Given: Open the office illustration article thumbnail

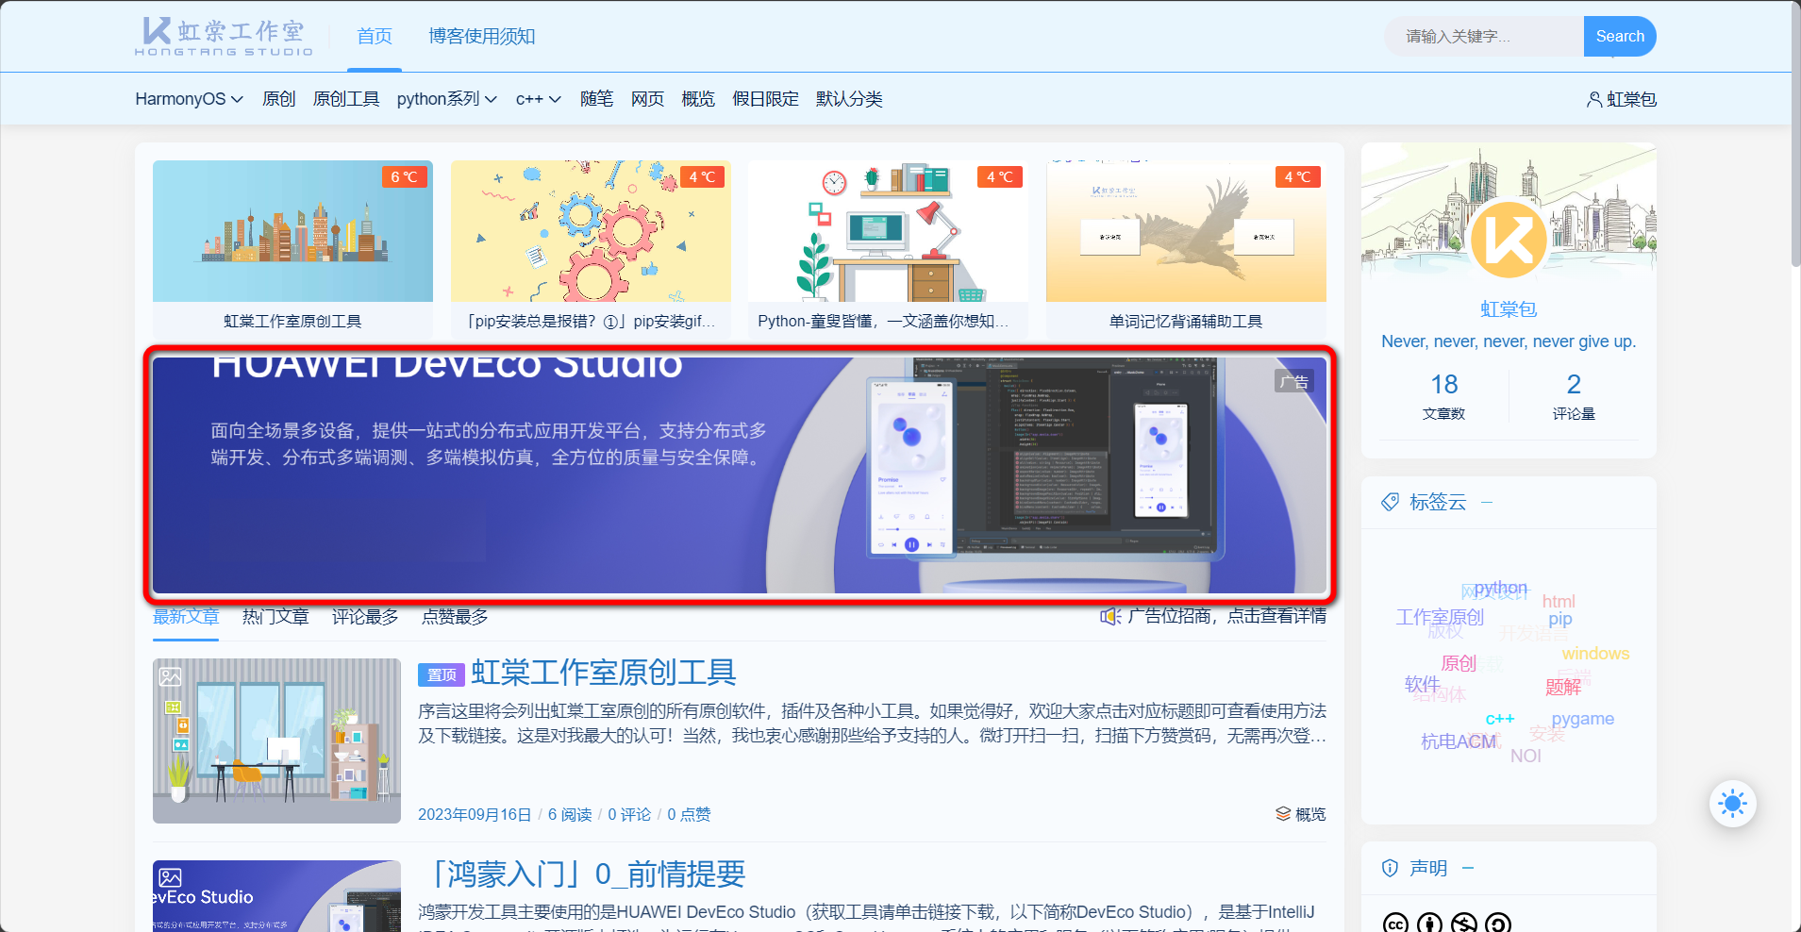Looking at the screenshot, I should coord(276,741).
